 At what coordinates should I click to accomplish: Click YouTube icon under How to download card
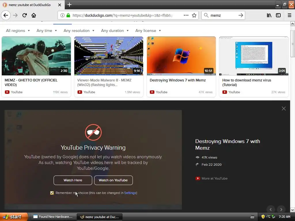click(x=225, y=92)
